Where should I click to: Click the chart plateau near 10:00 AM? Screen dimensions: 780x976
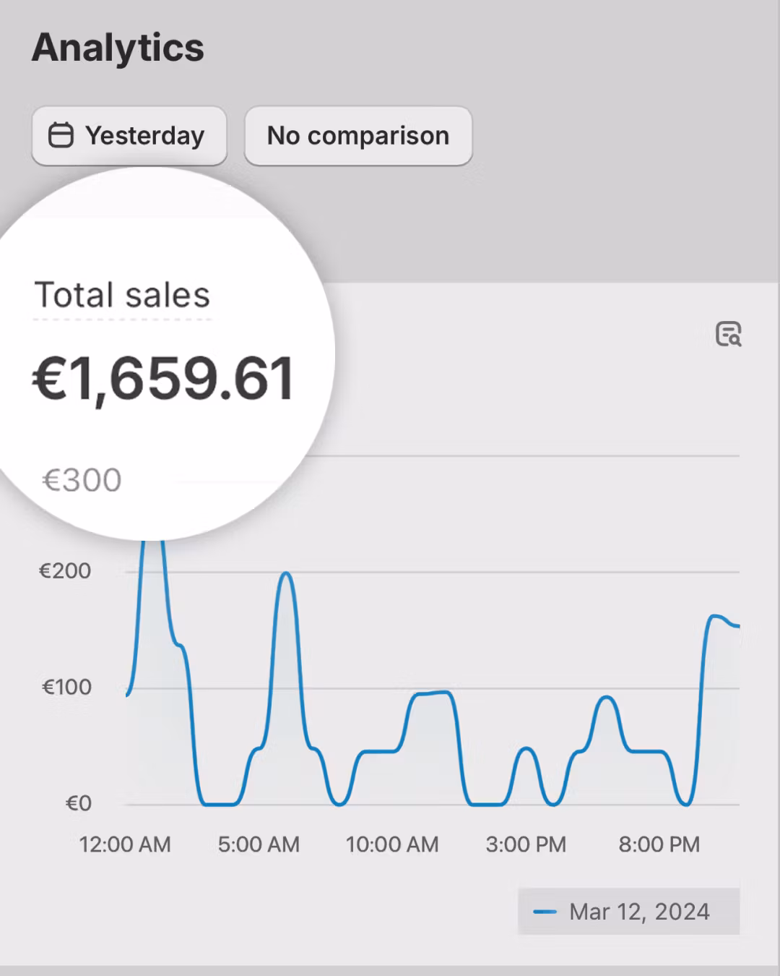pos(431,693)
